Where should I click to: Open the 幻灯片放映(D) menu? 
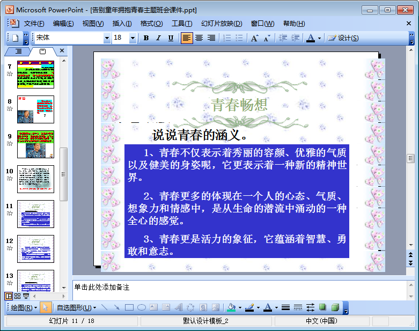pos(222,24)
